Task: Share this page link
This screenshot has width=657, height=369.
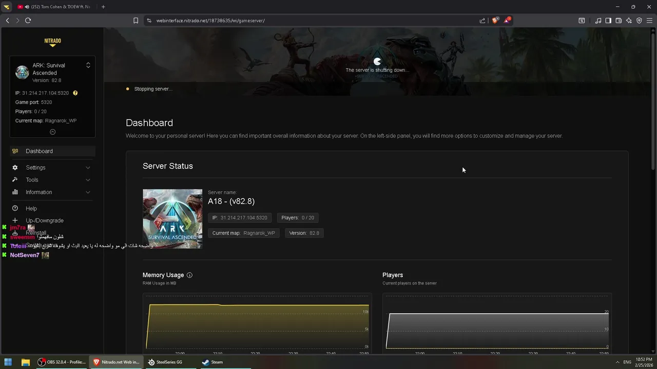Action: 482,20
